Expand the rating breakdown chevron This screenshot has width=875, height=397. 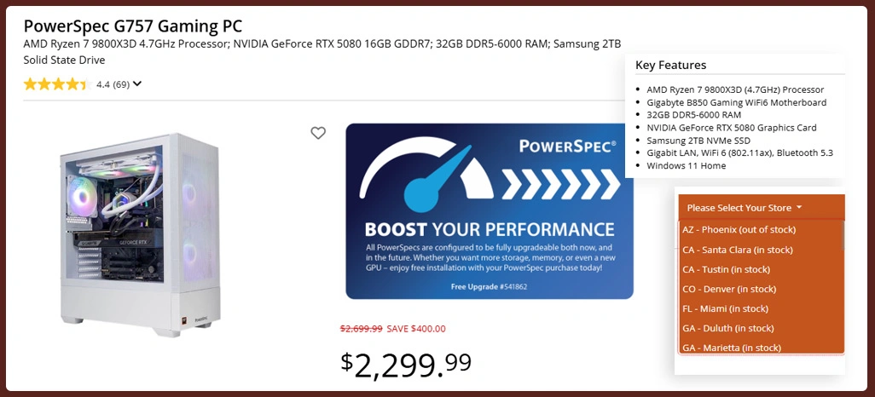[x=137, y=83]
